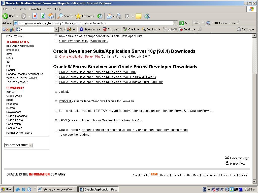Click the taskbar clock showing 11:52
Image resolution: width=258 pixels, height=193 pixels.
(x=250, y=189)
